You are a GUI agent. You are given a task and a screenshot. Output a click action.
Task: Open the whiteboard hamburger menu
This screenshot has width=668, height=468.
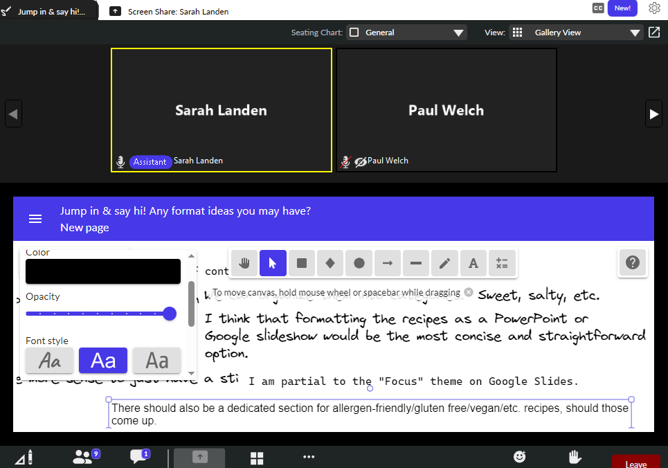pyautogui.click(x=35, y=219)
